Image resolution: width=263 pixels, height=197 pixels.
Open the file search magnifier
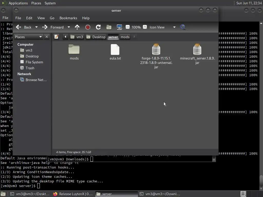tap(183, 27)
